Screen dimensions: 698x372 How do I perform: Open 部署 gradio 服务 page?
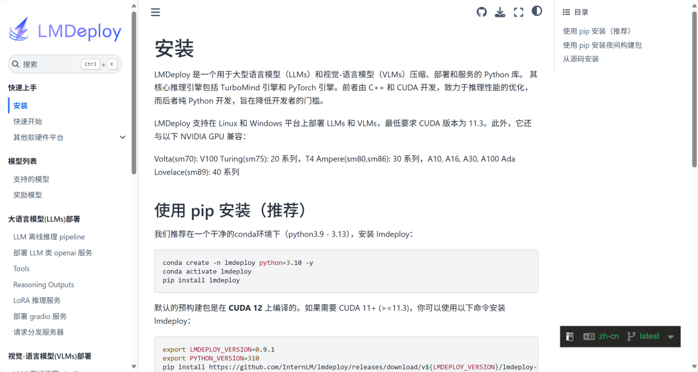pos(40,316)
